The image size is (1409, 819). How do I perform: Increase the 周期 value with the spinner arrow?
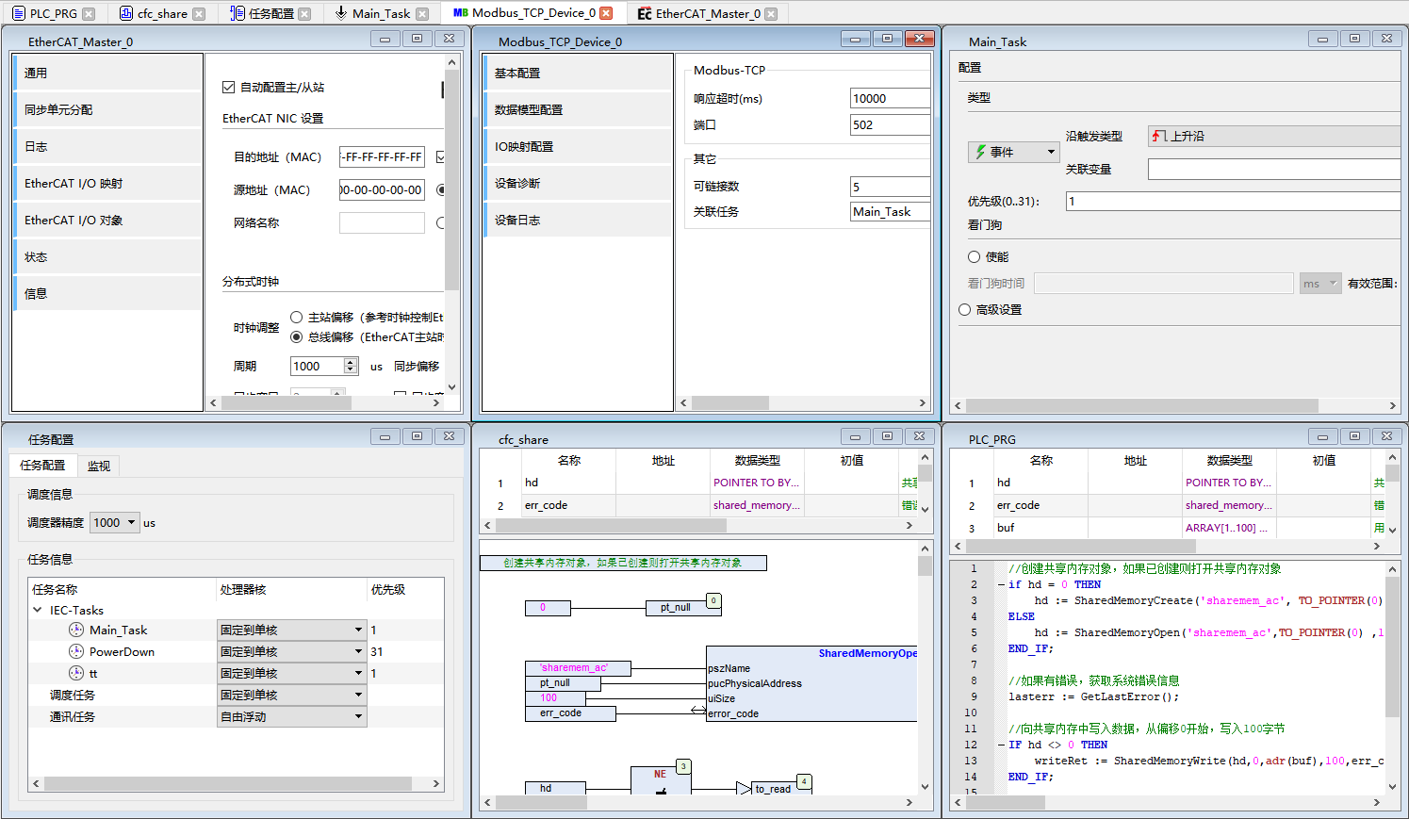351,362
